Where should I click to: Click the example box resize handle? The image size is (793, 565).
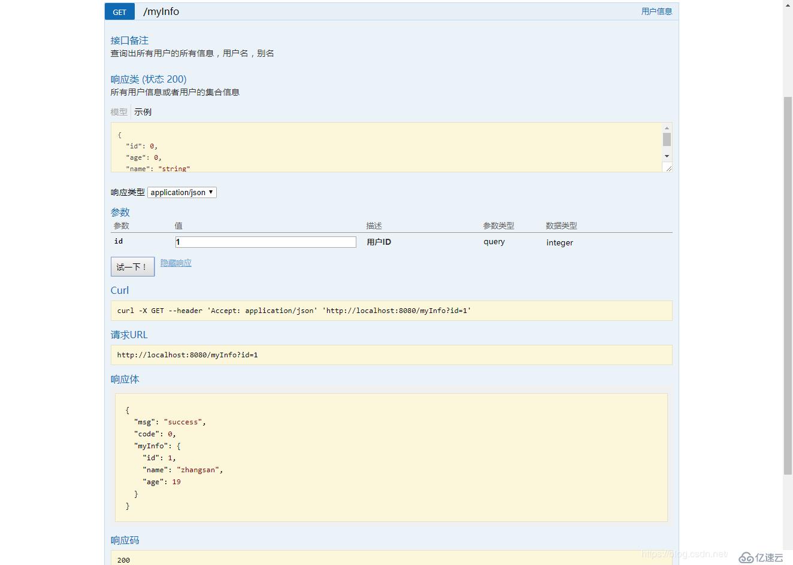668,168
